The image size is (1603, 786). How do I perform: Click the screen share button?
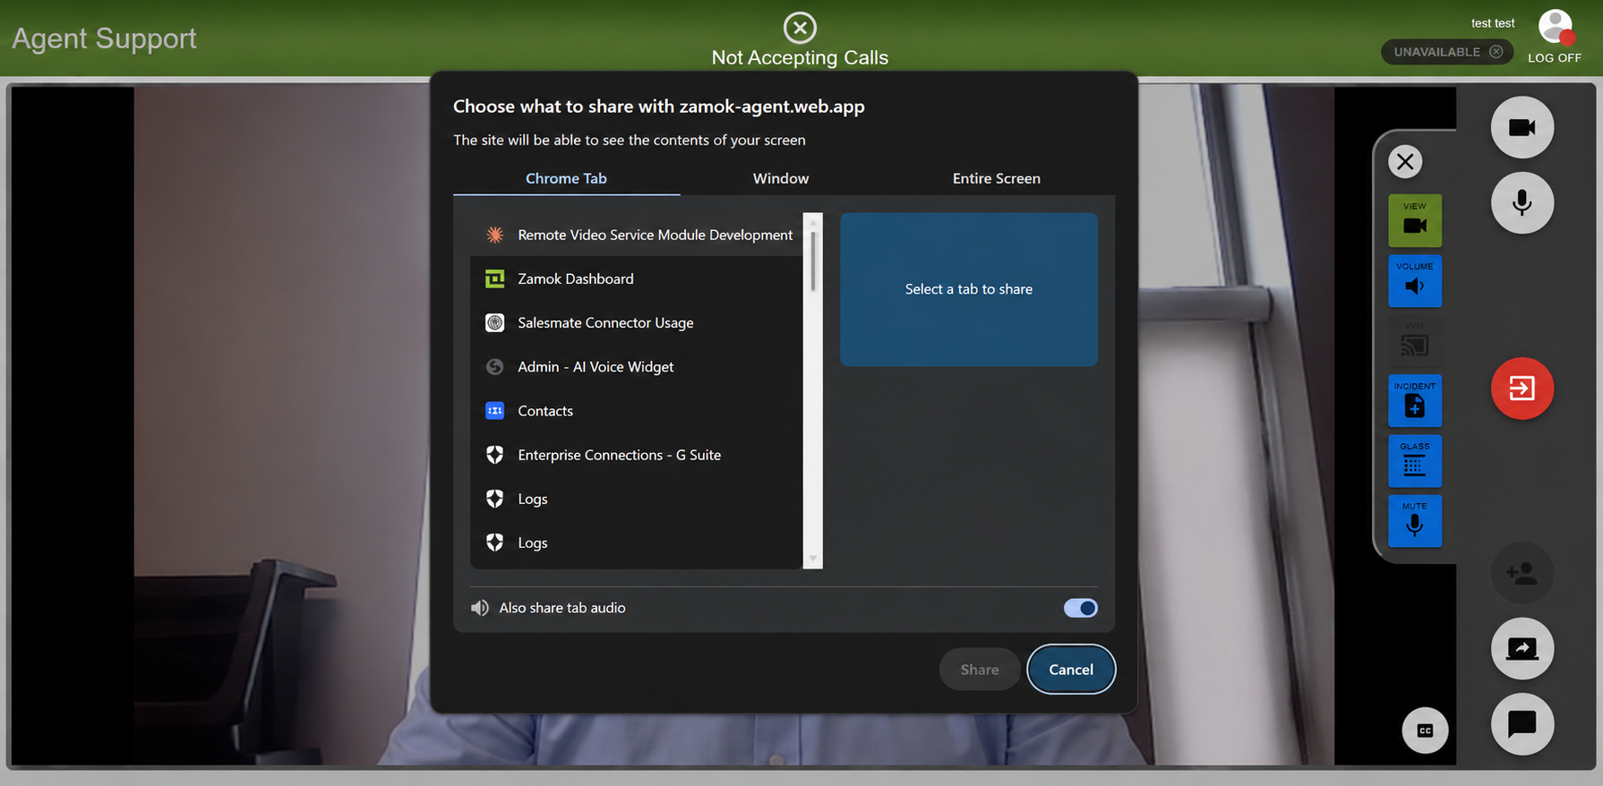(x=1522, y=648)
